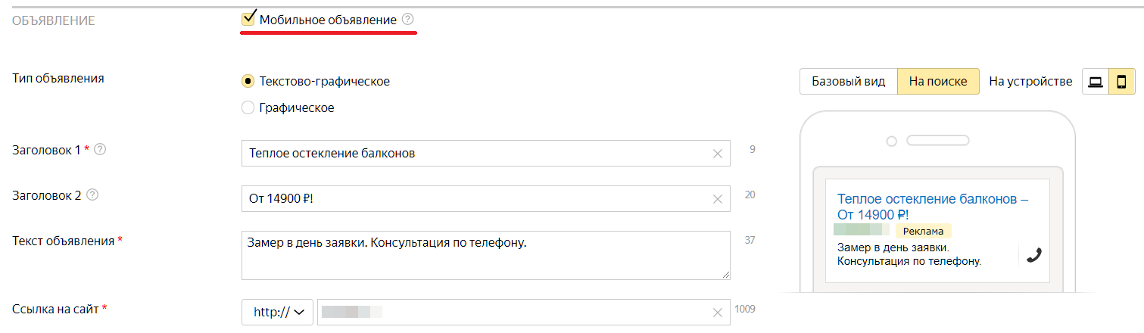Click phone call icon in ad preview
Image resolution: width=1144 pixels, height=333 pixels.
pos(1033,255)
